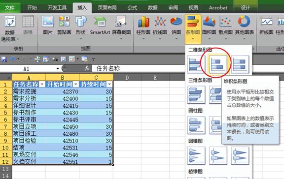Screen dimensions: 284x179
Task: Choose the clustered bar chart option
Action: (196, 64)
